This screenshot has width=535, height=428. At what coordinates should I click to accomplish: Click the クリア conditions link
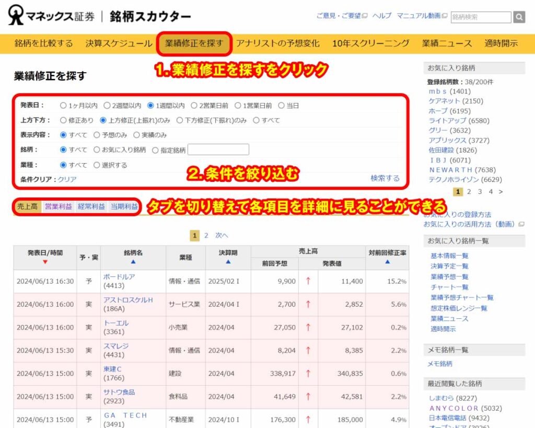click(x=67, y=179)
